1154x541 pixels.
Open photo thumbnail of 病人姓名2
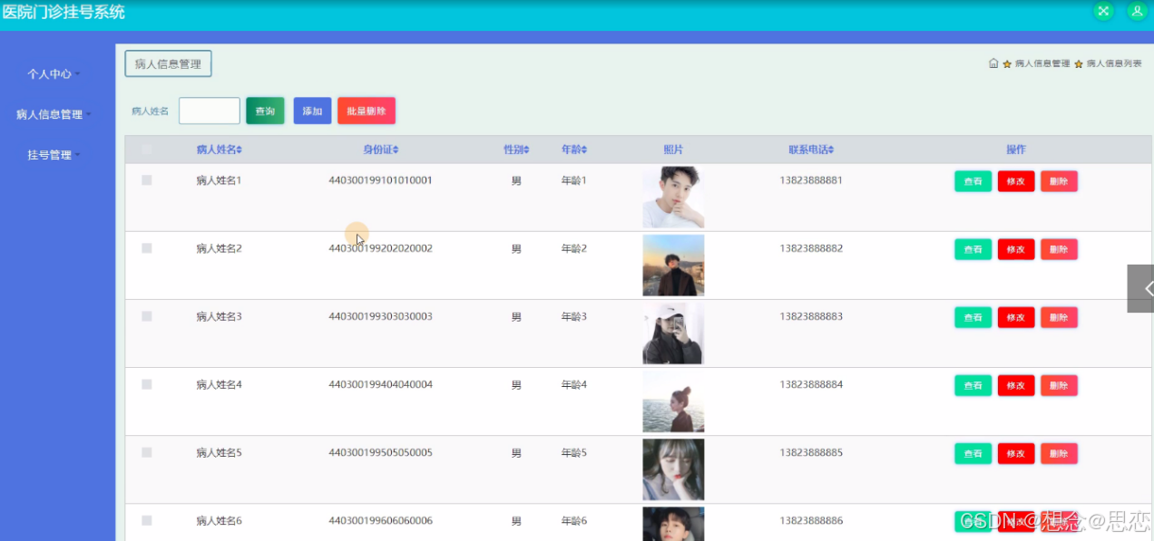[673, 266]
